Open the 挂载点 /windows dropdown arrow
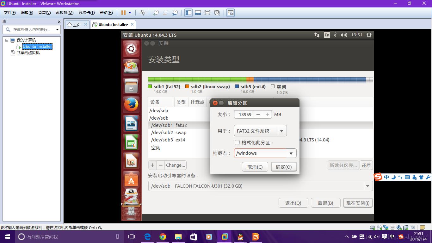Viewport: 432px width, 243px height. click(291, 153)
